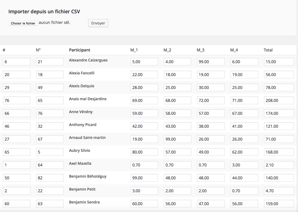Select Alexandre Caizergues M_3 field 99.00
The height and width of the screenshot is (212, 298).
click(x=210, y=62)
